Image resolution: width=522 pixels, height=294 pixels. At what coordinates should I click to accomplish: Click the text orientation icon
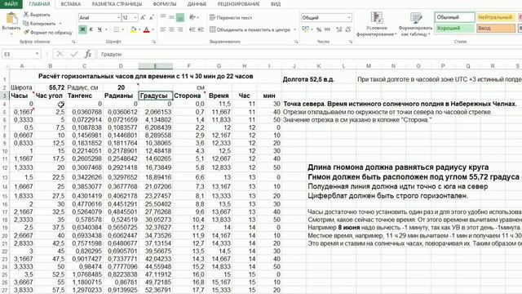point(192,17)
